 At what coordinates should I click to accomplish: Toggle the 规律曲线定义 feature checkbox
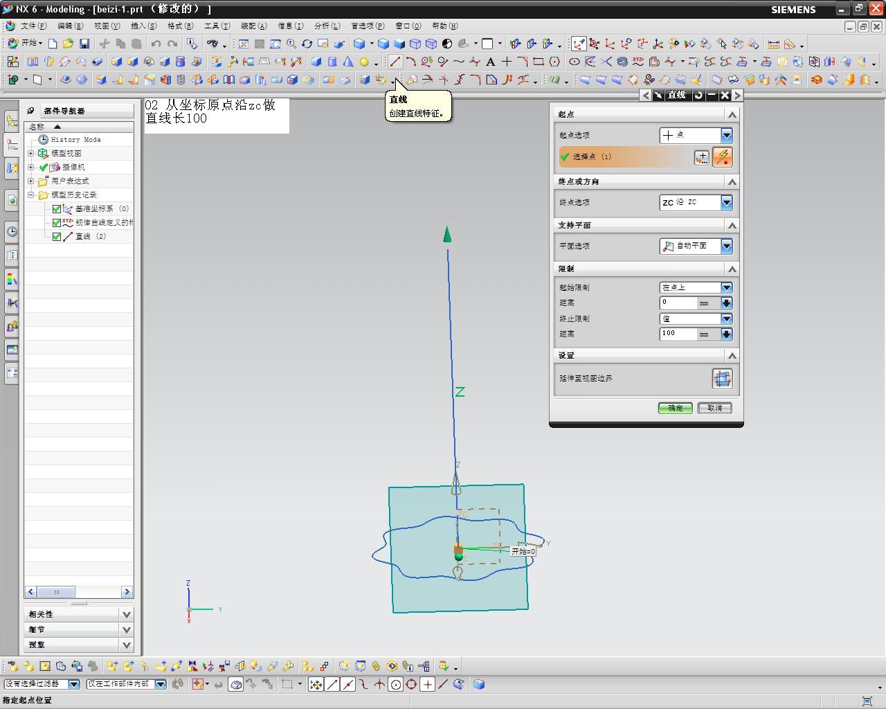click(57, 222)
